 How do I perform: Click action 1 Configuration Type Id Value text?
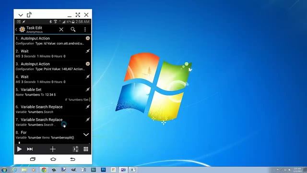point(50,44)
